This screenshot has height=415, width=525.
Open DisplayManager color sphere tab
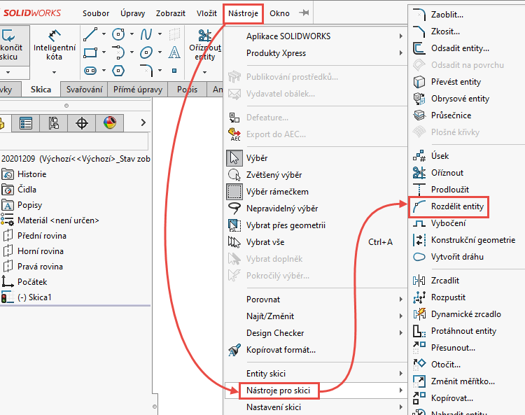click(x=110, y=123)
